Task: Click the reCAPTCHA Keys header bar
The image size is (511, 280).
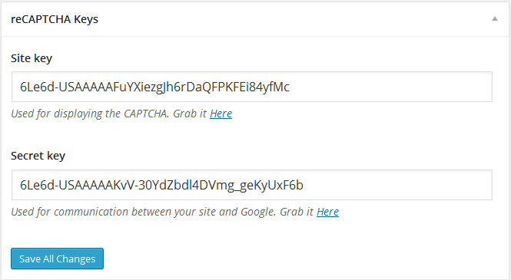Action: (255, 19)
